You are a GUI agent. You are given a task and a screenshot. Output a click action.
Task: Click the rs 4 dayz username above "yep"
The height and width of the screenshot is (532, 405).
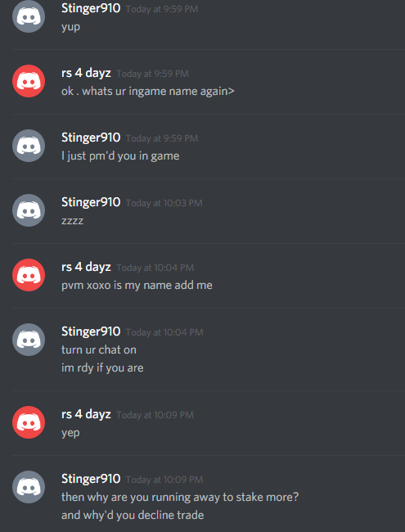click(86, 414)
